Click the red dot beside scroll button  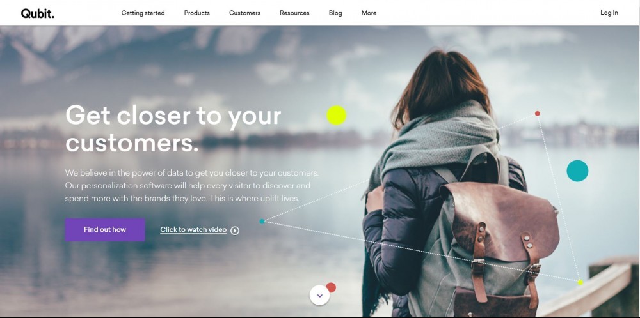pyautogui.click(x=331, y=287)
